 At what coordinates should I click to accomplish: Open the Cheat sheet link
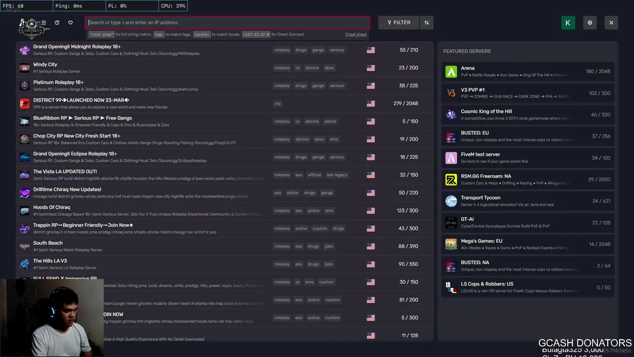click(356, 34)
